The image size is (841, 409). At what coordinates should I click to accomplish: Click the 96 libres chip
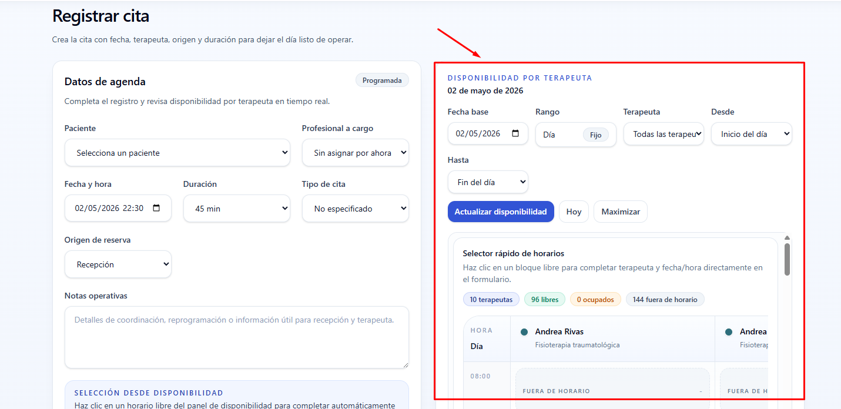pos(545,300)
